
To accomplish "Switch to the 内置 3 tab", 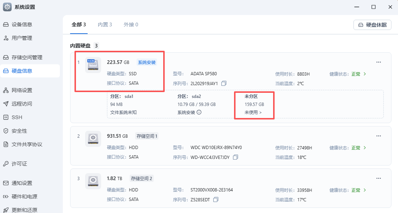I will (x=105, y=24).
